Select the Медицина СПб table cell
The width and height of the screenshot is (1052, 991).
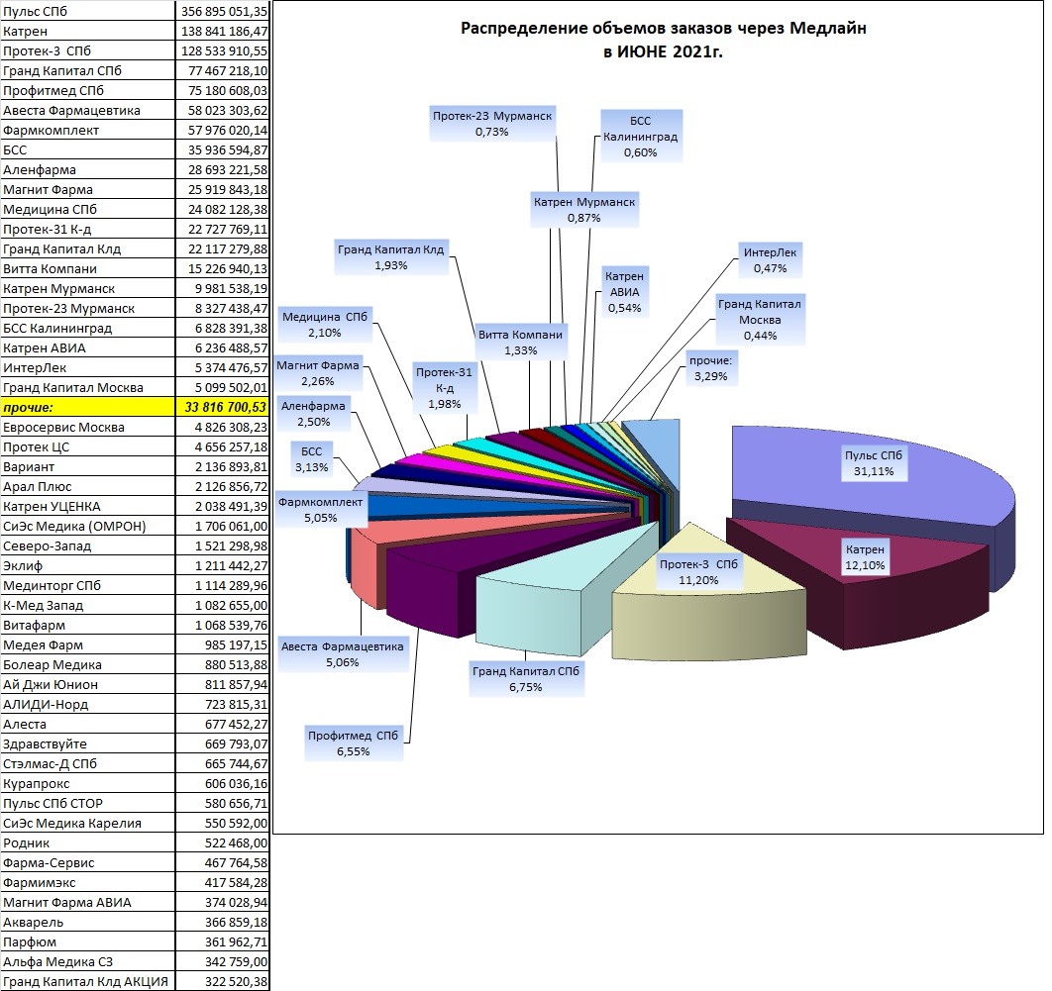pyautogui.click(x=88, y=209)
